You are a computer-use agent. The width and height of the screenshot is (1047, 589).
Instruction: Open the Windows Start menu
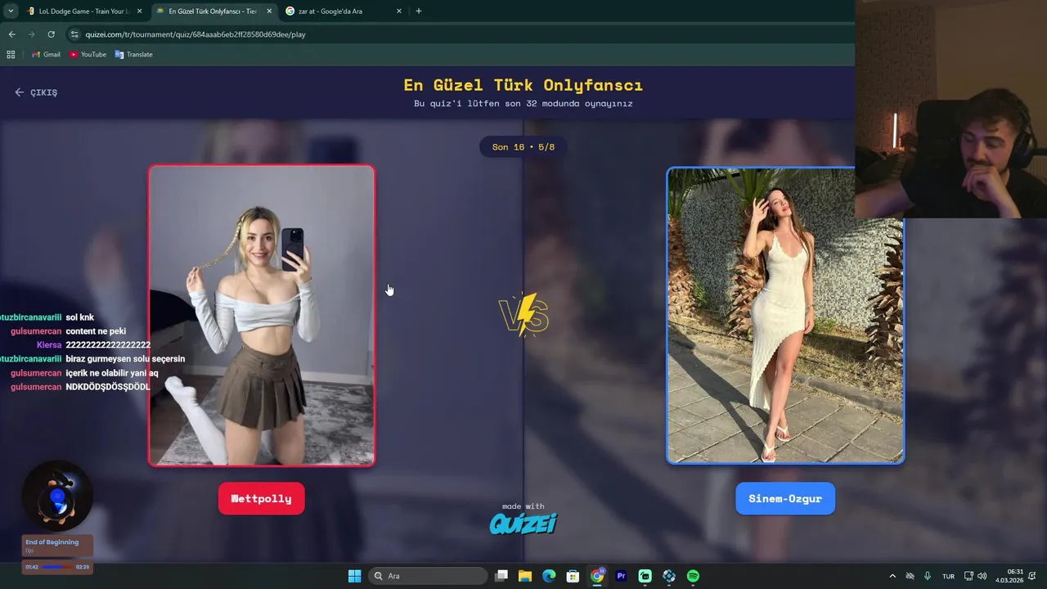pyautogui.click(x=354, y=576)
